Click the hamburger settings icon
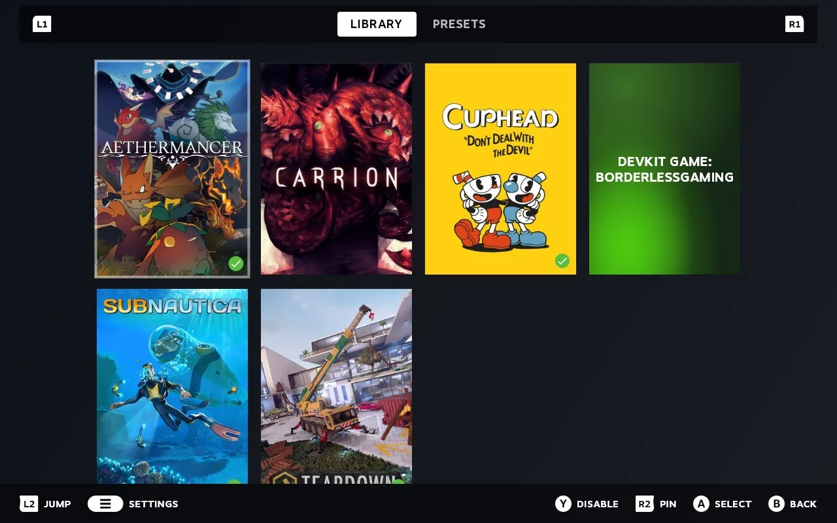 [105, 503]
